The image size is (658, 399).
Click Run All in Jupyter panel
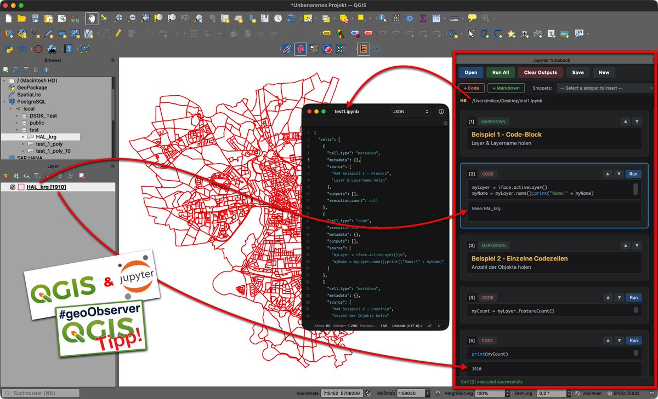click(x=501, y=71)
